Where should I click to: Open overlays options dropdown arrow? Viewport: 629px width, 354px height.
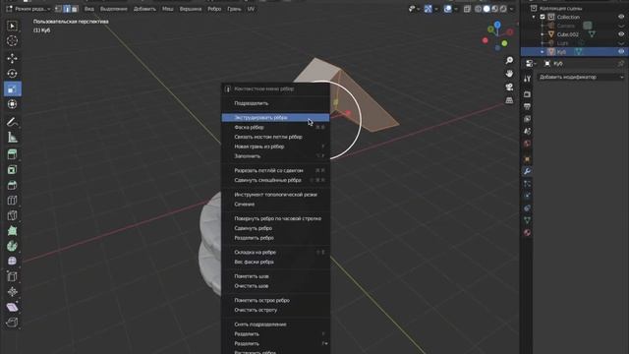pos(456,9)
